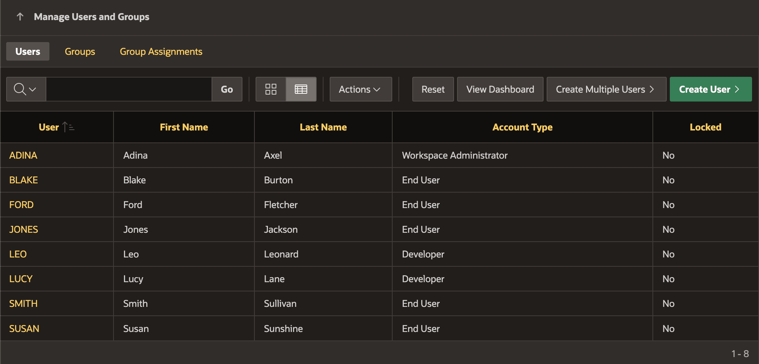Select the Users tab
759x364 pixels.
click(28, 51)
